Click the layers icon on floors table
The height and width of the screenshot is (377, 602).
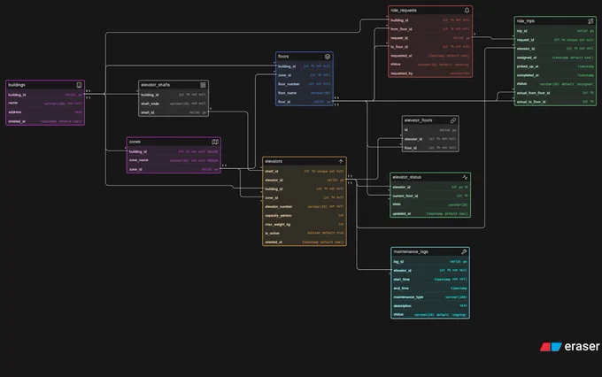(x=328, y=57)
